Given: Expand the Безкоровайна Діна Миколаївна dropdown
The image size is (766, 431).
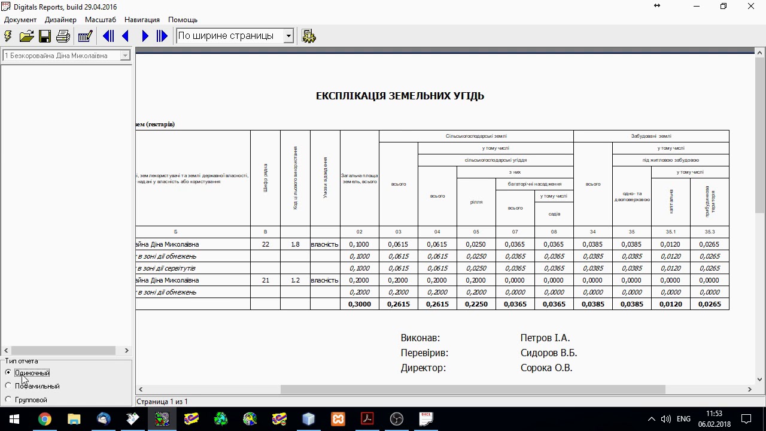Looking at the screenshot, I should click(x=125, y=56).
